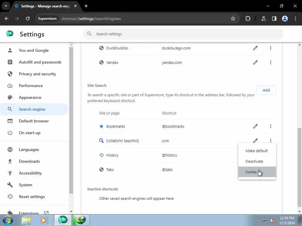Open the Extensions puzzle icon
The height and width of the screenshot is (226, 302).
tap(248, 19)
